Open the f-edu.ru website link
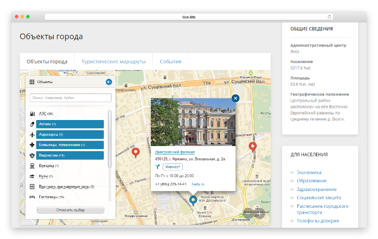Screen dimensions: 378x239 pos(198,184)
